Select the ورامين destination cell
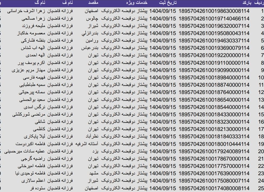264x192 pixels. point(93,41)
